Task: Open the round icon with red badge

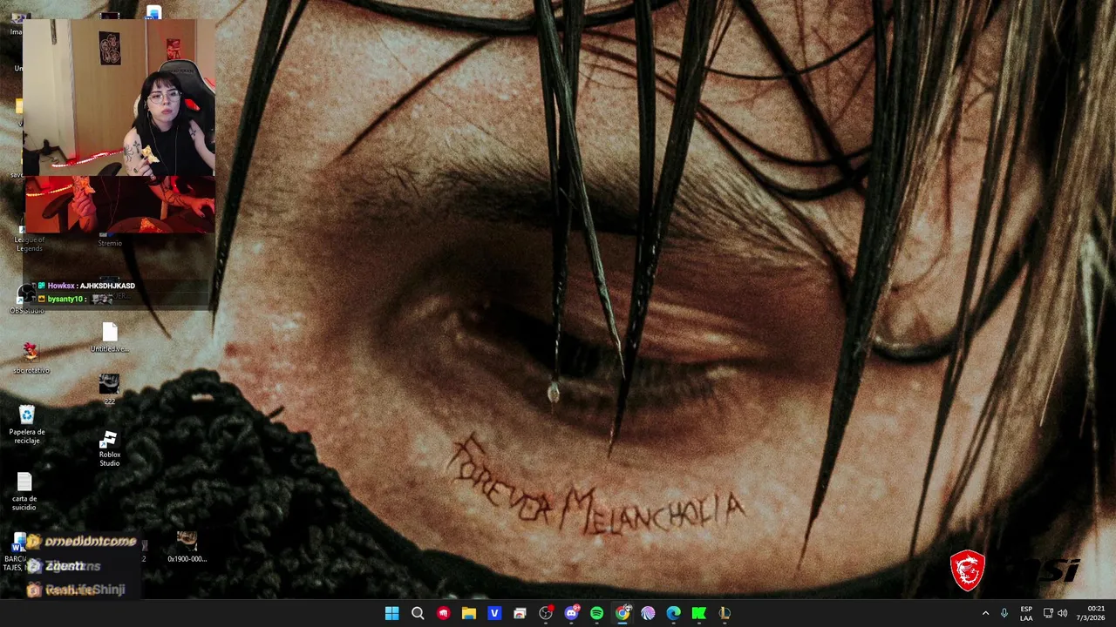Action: pyautogui.click(x=546, y=613)
